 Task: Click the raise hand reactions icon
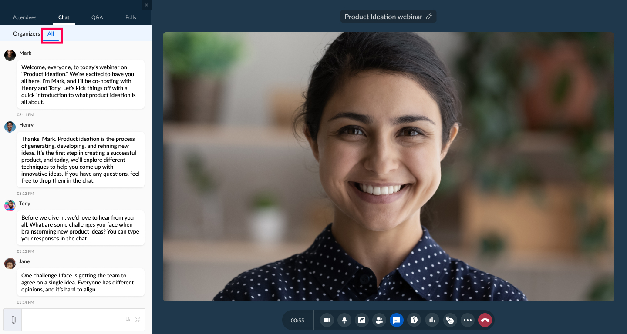coord(450,320)
